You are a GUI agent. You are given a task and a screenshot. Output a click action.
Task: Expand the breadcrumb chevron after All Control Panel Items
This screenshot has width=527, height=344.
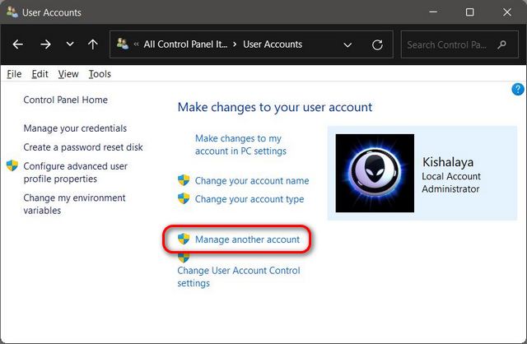234,44
